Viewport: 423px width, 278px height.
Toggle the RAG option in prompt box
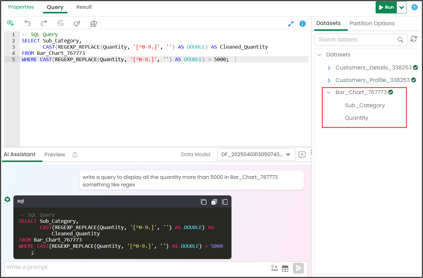point(275,268)
